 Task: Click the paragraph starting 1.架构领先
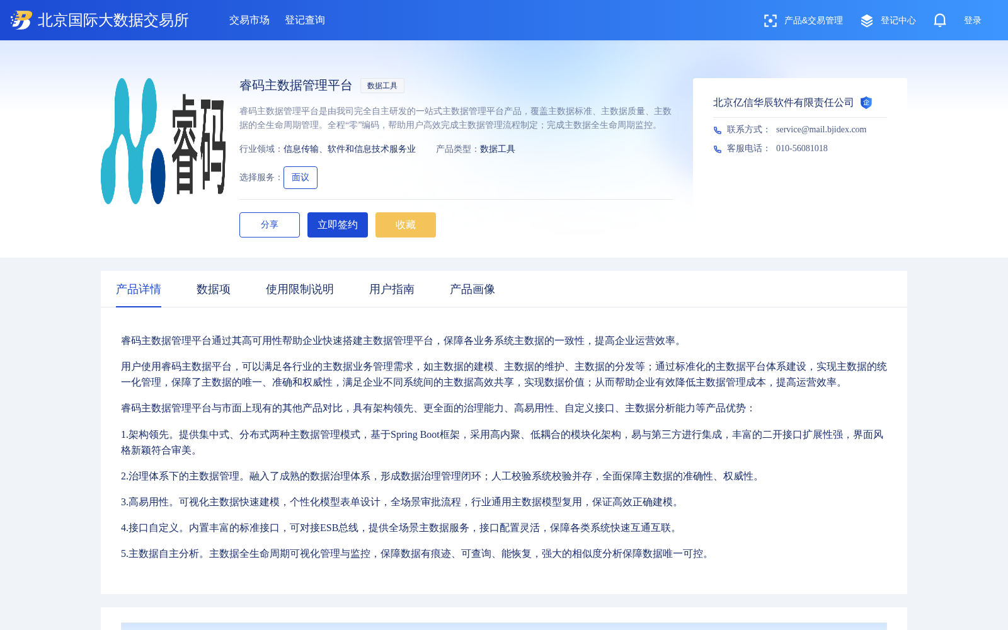point(504,442)
